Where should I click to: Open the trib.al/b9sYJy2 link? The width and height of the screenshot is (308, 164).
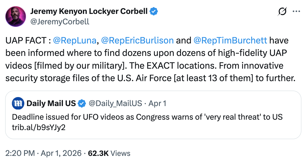[39, 127]
